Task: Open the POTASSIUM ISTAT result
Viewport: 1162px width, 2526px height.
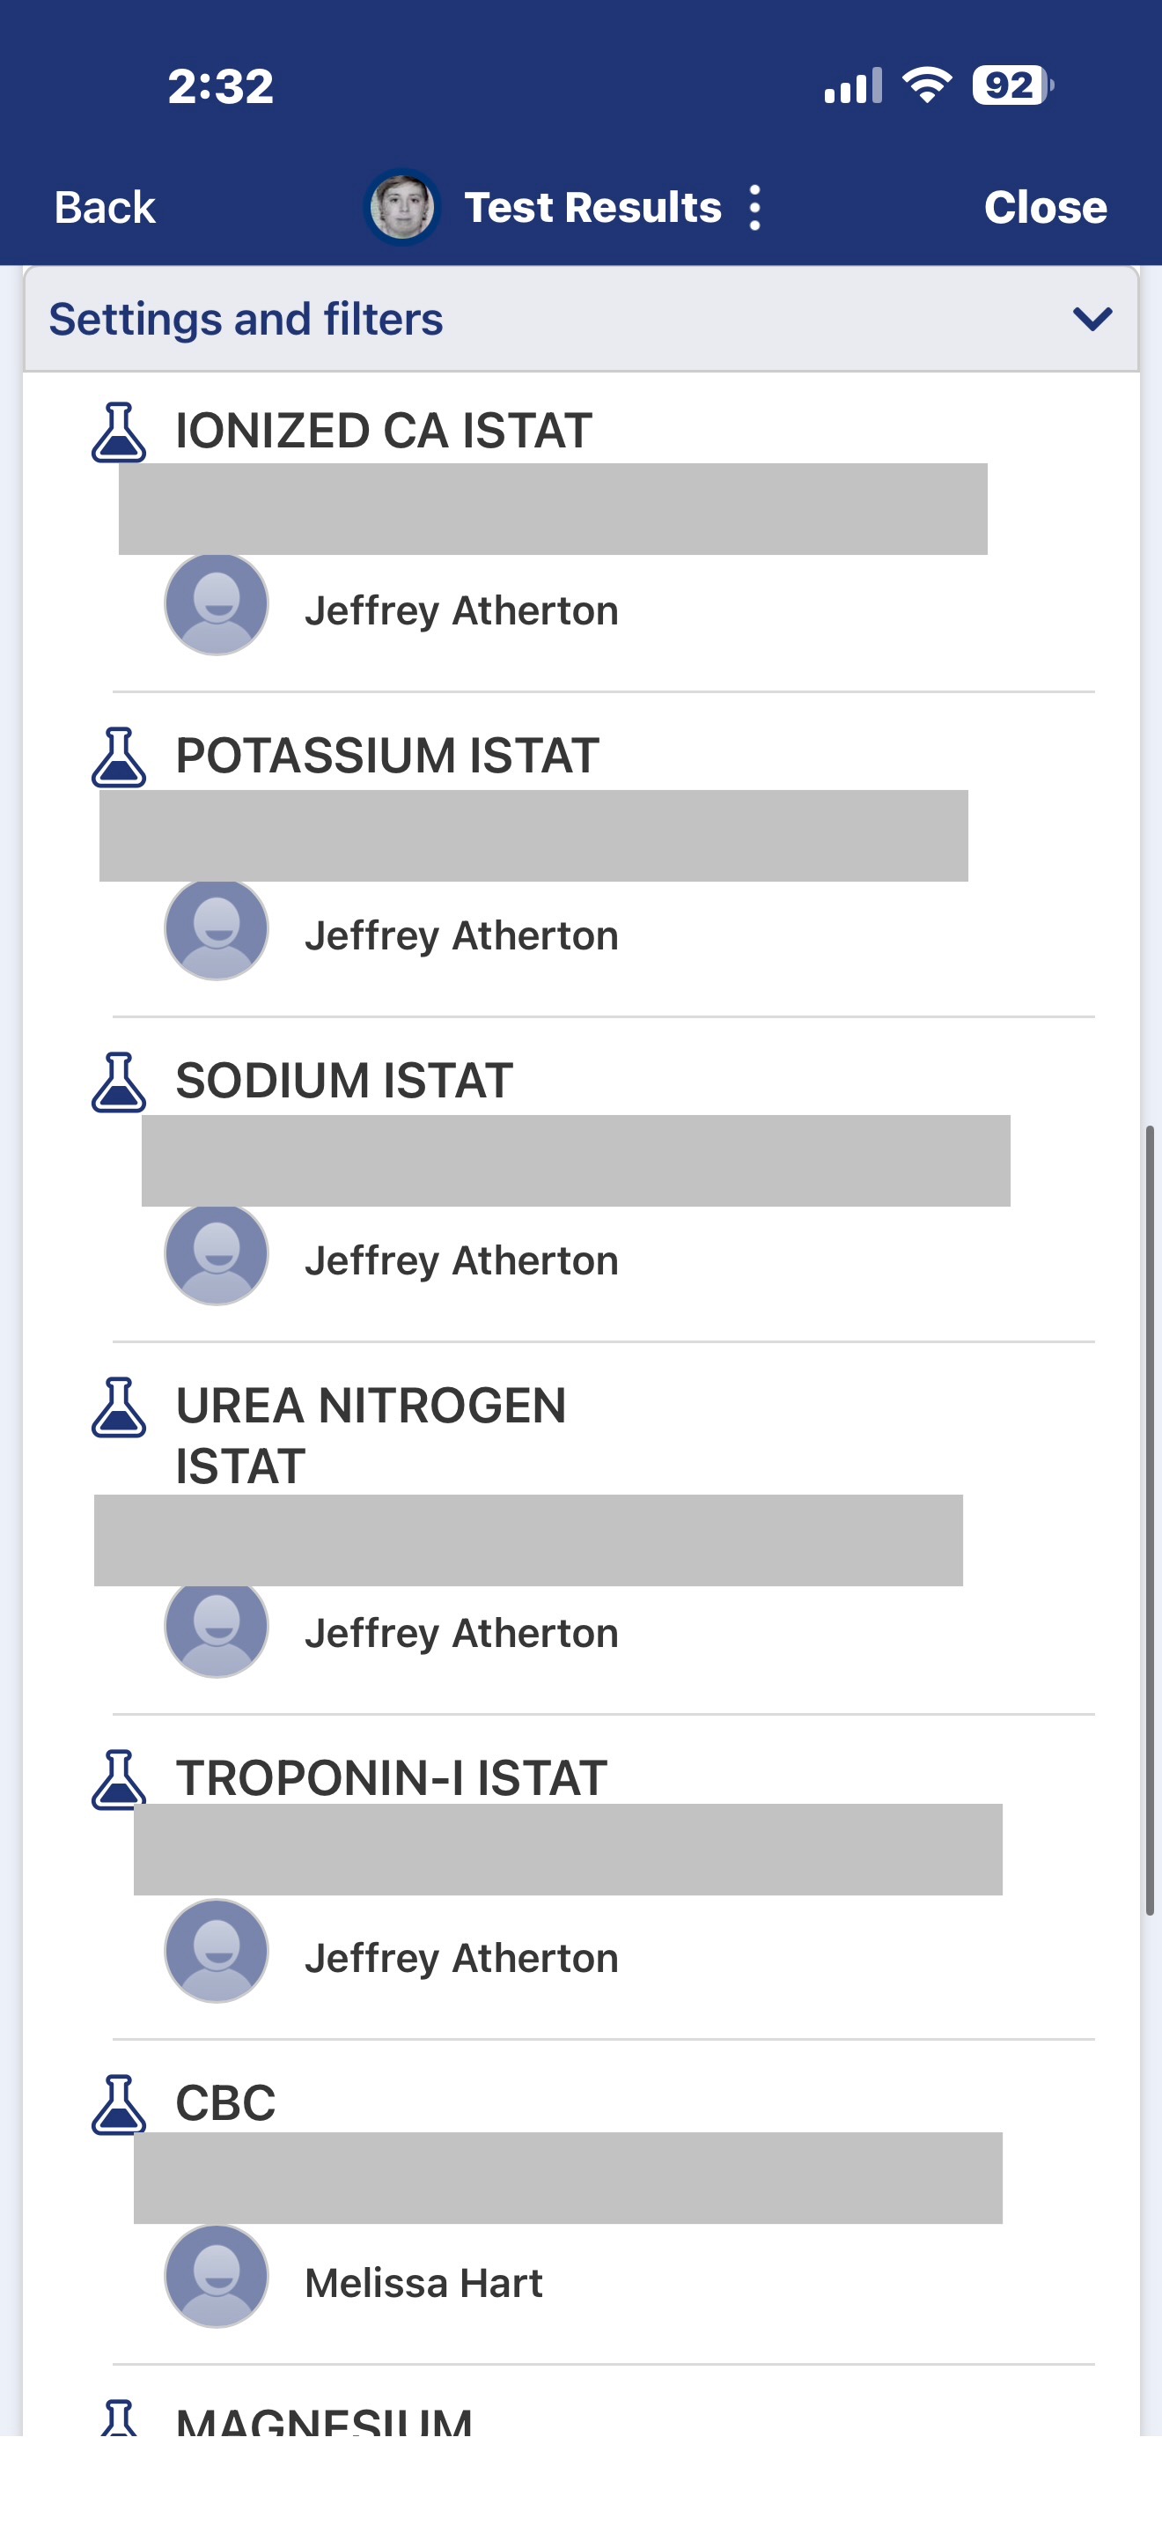Action: 387,756
